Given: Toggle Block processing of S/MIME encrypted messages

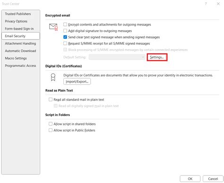Looking at the screenshot, I should click(x=65, y=50).
